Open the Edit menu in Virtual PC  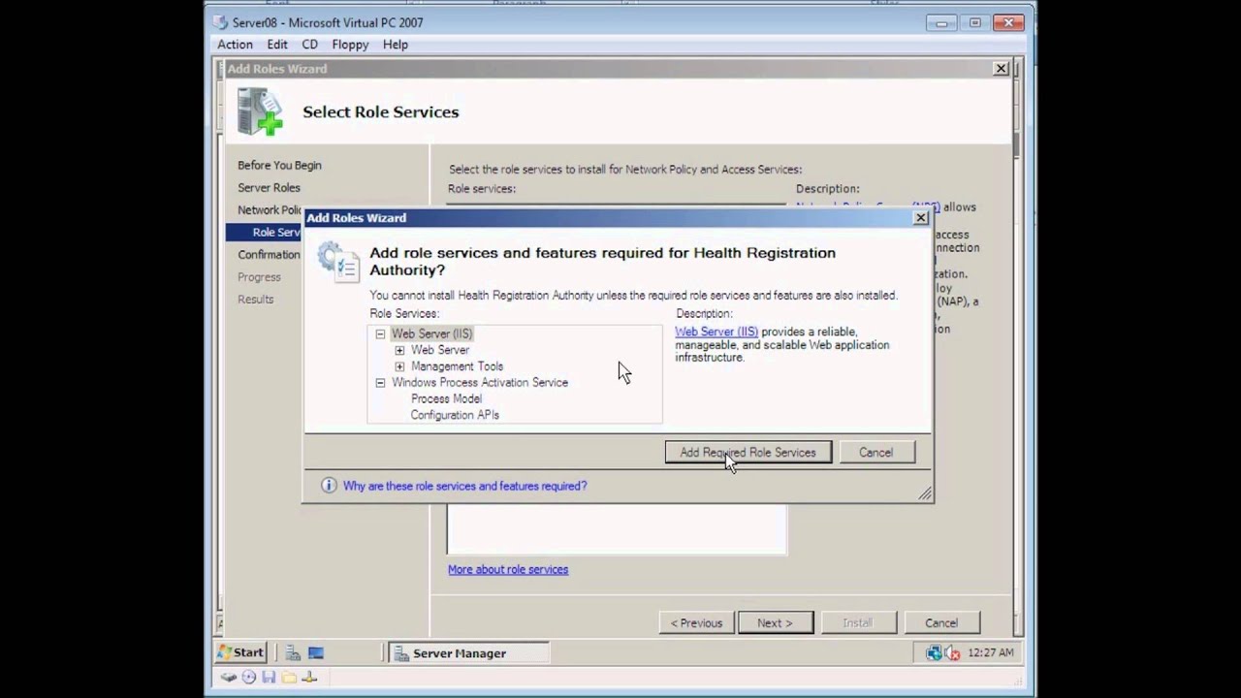click(277, 45)
